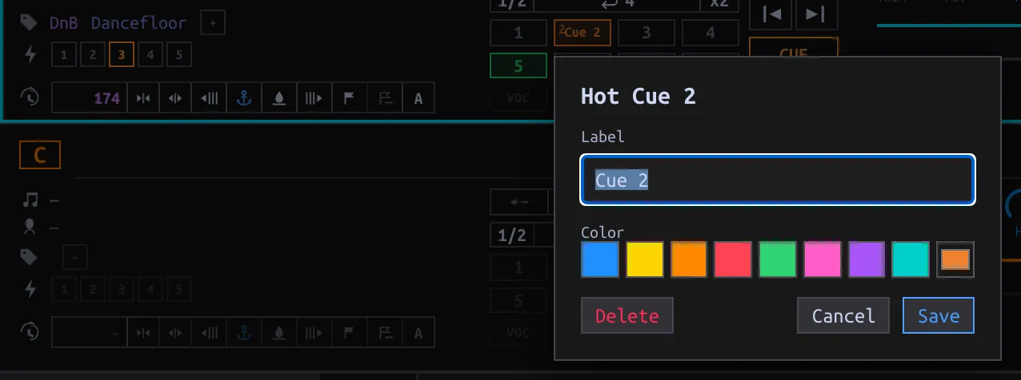Select highlighted energy rating 3
Image resolution: width=1021 pixels, height=380 pixels.
122,54
